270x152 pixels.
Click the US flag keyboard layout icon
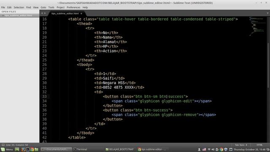coord(204,149)
